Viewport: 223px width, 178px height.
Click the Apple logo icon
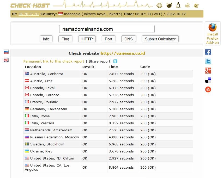[187, 5]
